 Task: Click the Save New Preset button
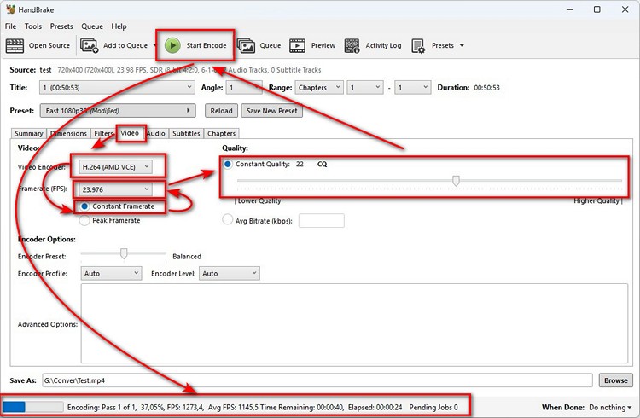click(x=272, y=111)
